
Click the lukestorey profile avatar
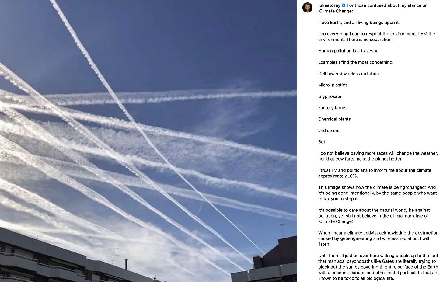pyautogui.click(x=307, y=8)
